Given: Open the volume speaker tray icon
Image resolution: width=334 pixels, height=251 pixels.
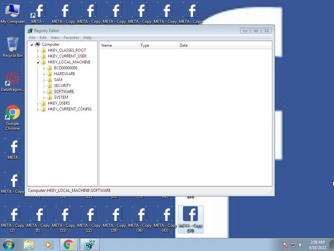Looking at the screenshot, I should (301, 245).
